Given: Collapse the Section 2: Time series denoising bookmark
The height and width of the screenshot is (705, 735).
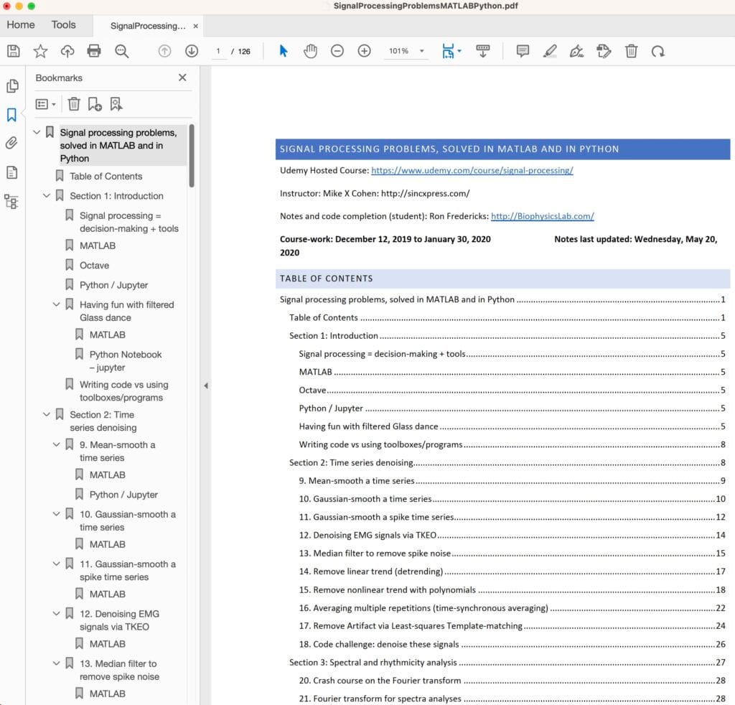Looking at the screenshot, I should point(47,414).
